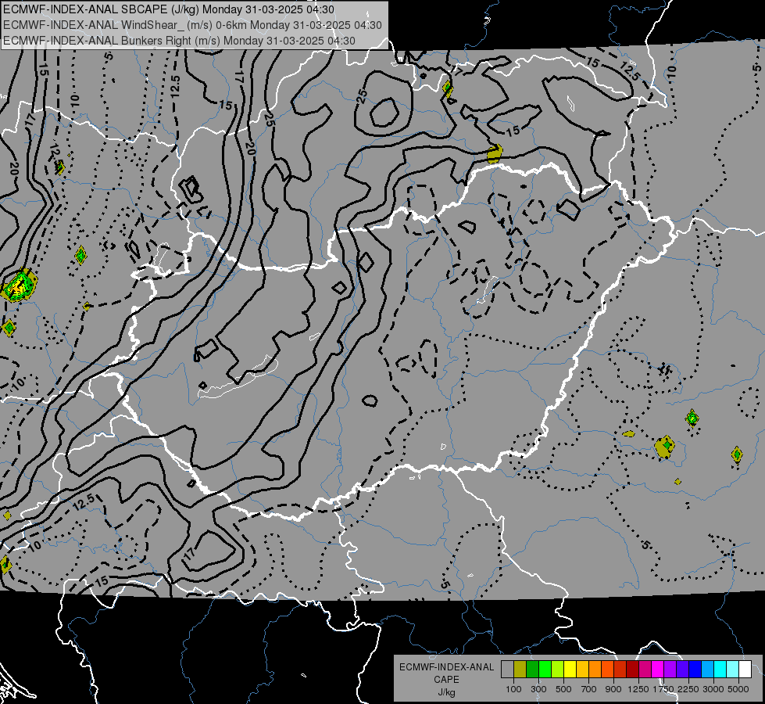This screenshot has width=765, height=704.
Task: Click the largest multicolored CAPE cell at left edge
Action: tap(19, 286)
